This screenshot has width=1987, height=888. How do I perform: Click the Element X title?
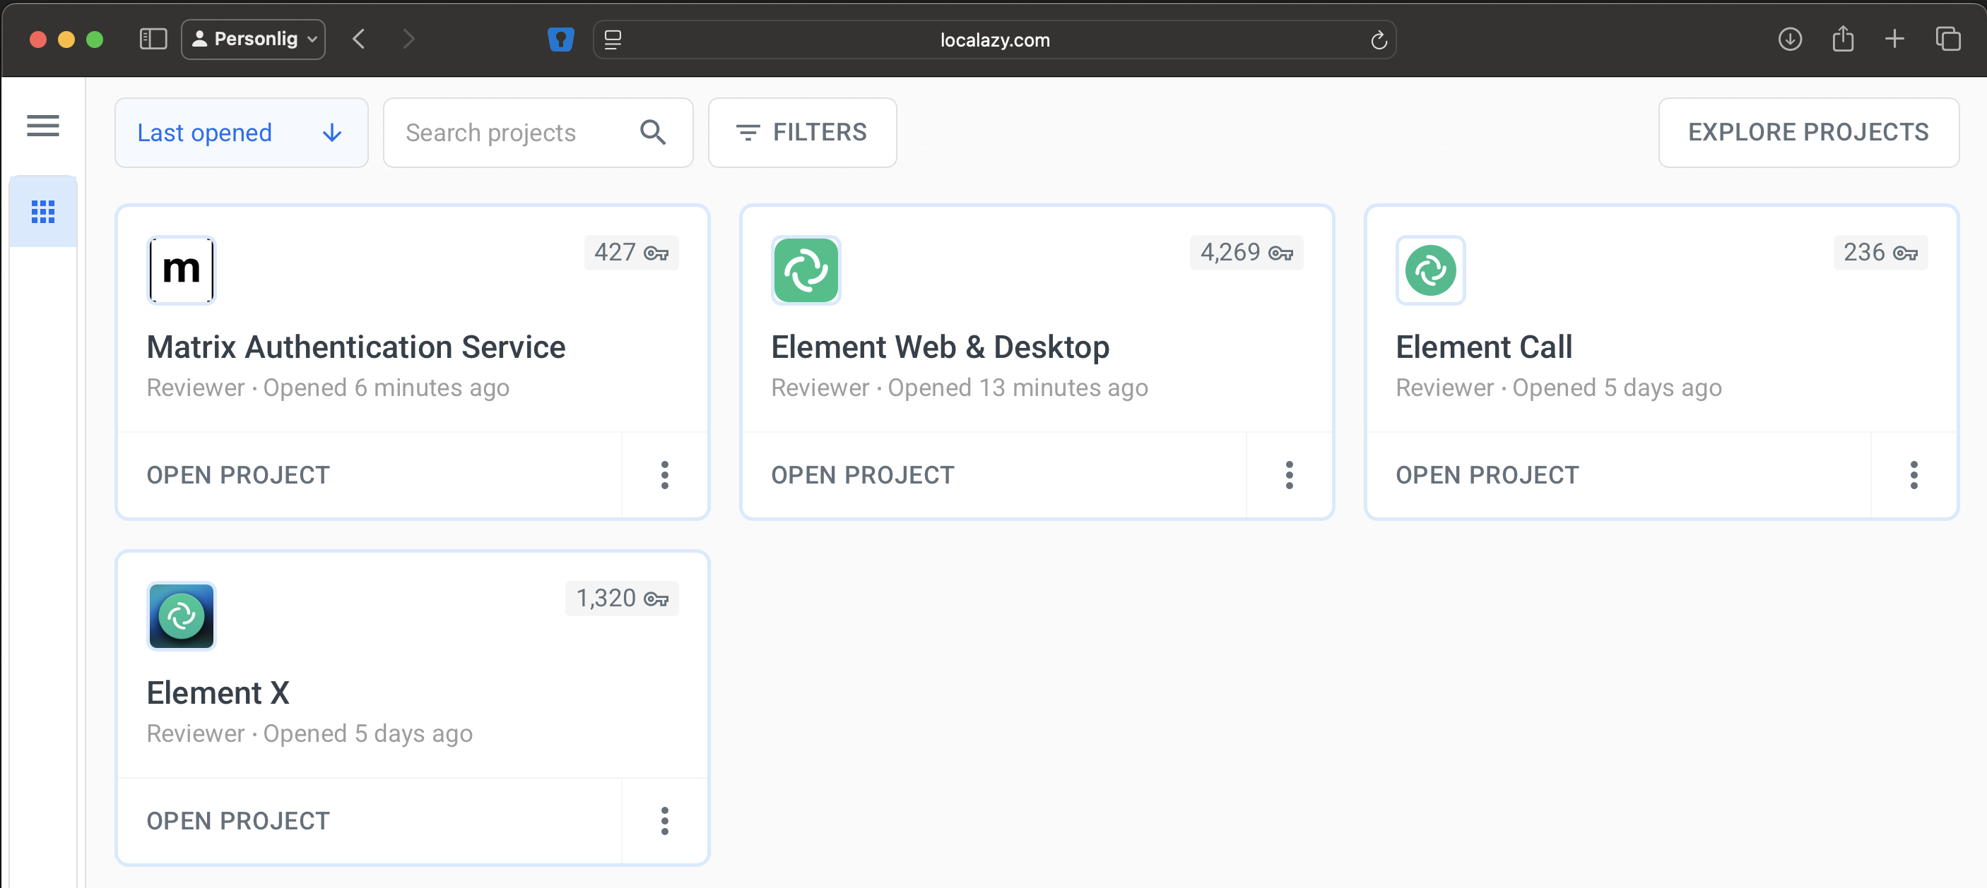[218, 693]
